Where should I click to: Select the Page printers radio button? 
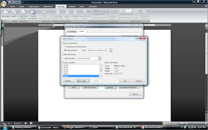65,50
